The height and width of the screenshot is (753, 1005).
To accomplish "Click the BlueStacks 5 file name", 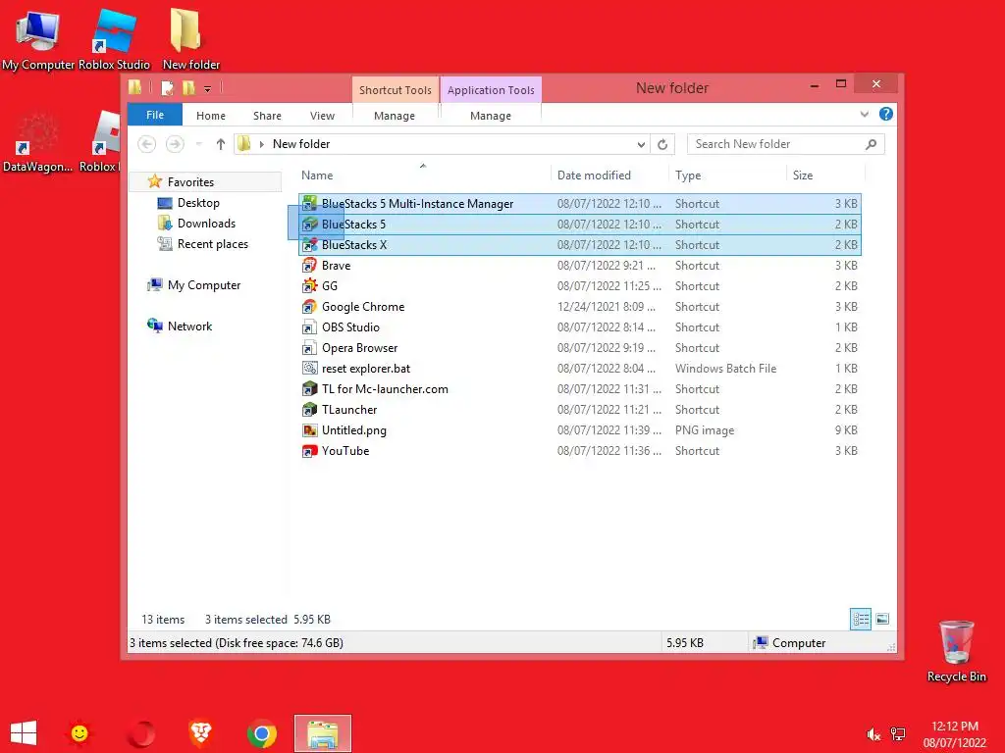I will pos(353,225).
